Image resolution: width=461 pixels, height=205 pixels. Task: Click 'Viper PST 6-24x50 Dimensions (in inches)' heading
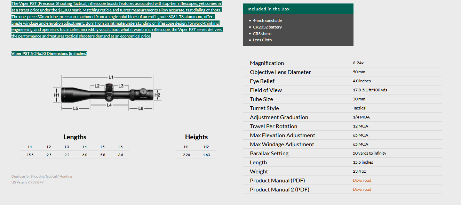tap(49, 54)
